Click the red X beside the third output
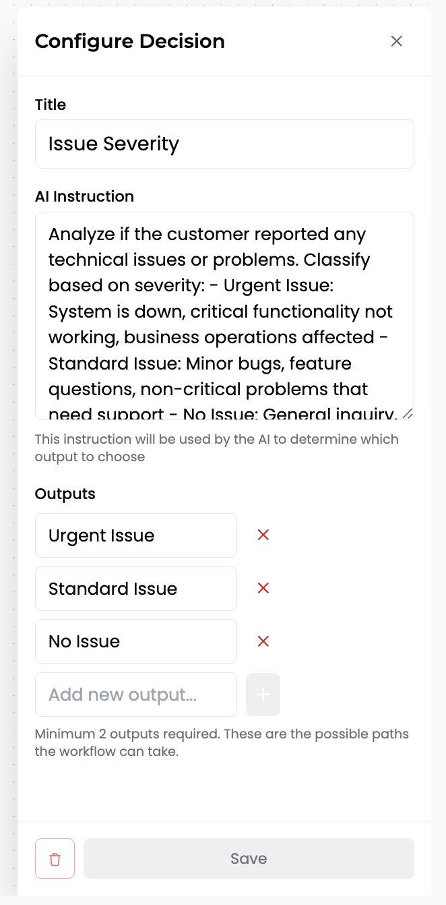 (263, 641)
